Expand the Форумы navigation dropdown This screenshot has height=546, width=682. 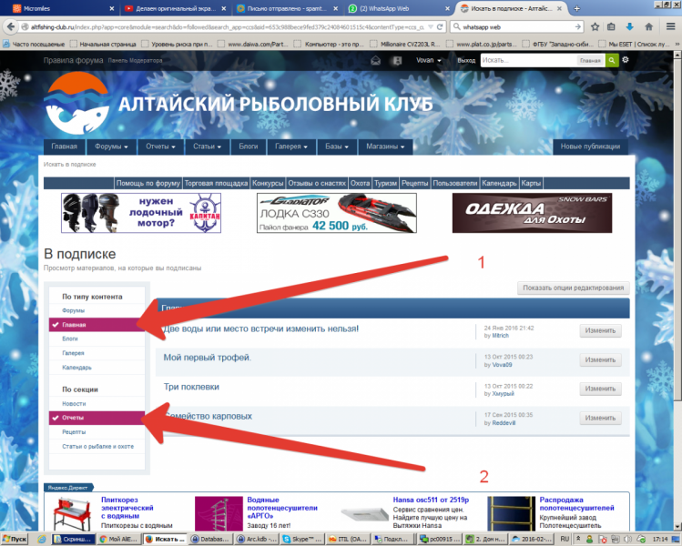(111, 147)
